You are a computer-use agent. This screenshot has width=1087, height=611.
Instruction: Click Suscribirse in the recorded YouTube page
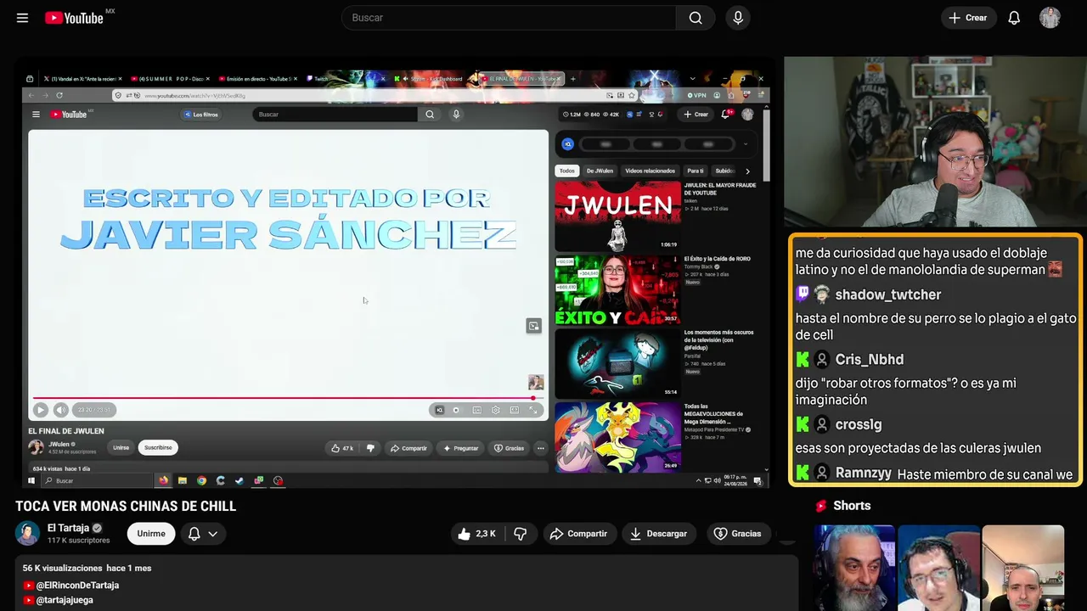pos(158,447)
